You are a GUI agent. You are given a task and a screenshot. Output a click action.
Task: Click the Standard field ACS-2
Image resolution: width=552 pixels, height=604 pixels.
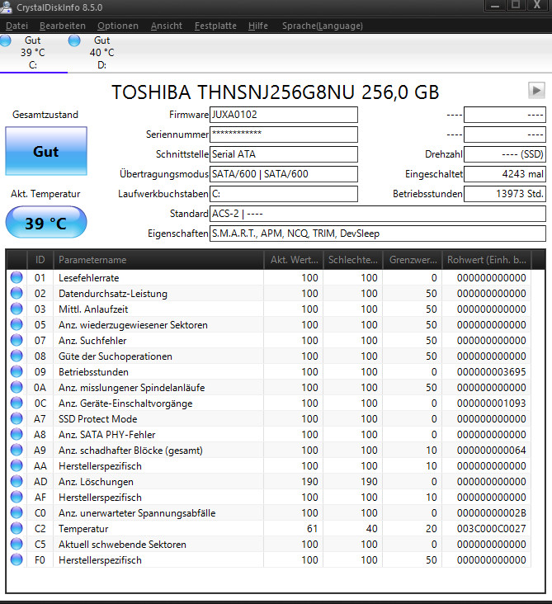point(378,214)
